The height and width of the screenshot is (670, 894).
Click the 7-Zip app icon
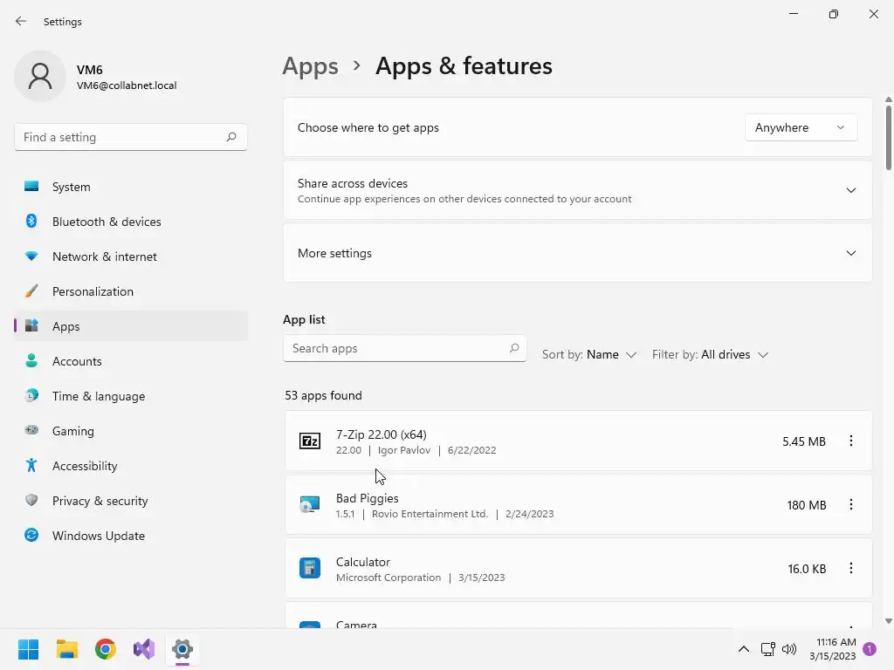310,441
